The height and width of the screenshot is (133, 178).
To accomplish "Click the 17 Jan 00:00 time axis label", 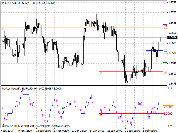I will coord(61,131).
